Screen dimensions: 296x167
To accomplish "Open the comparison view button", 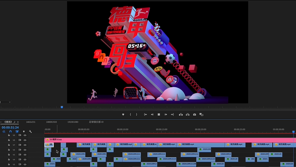I will (201, 114).
